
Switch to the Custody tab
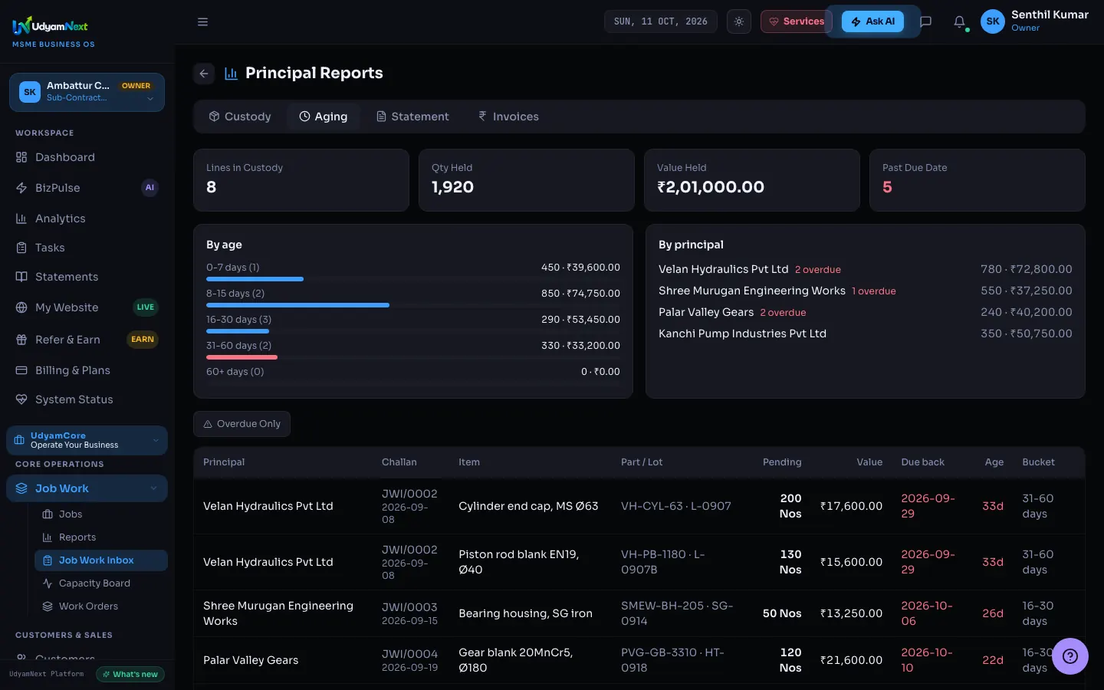coord(241,117)
